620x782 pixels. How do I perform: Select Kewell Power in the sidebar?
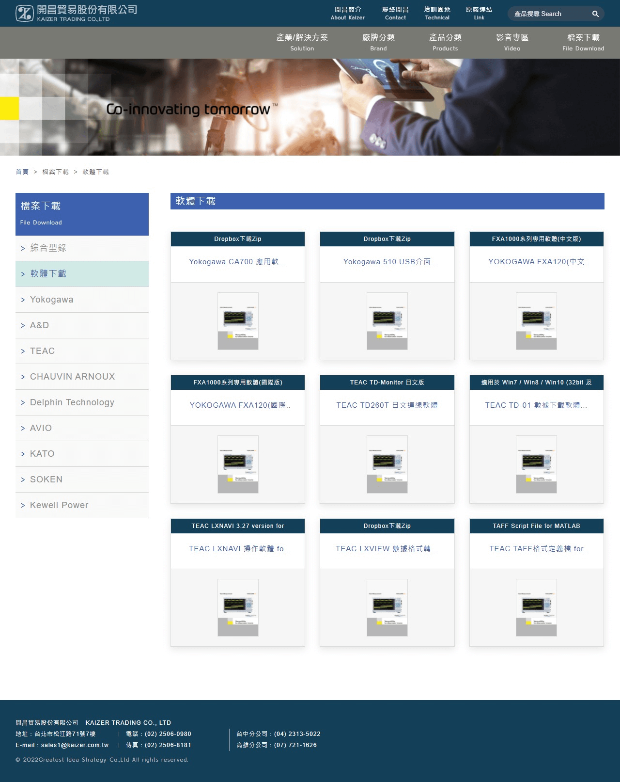tap(82, 505)
